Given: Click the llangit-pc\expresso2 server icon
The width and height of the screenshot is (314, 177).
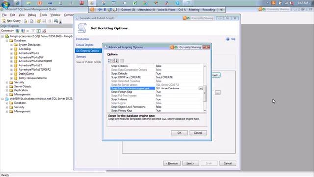Looking at the screenshot, I should tap(7, 36).
